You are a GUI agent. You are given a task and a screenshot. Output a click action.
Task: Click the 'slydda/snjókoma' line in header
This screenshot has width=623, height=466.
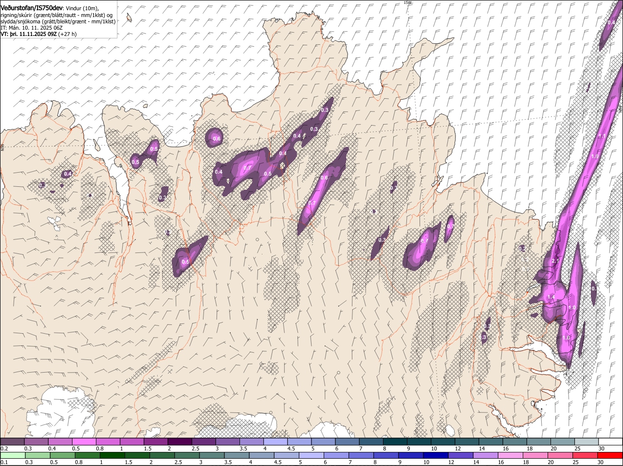tap(58, 21)
